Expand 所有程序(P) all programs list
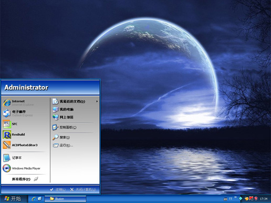271x203 pixels. (x=25, y=179)
